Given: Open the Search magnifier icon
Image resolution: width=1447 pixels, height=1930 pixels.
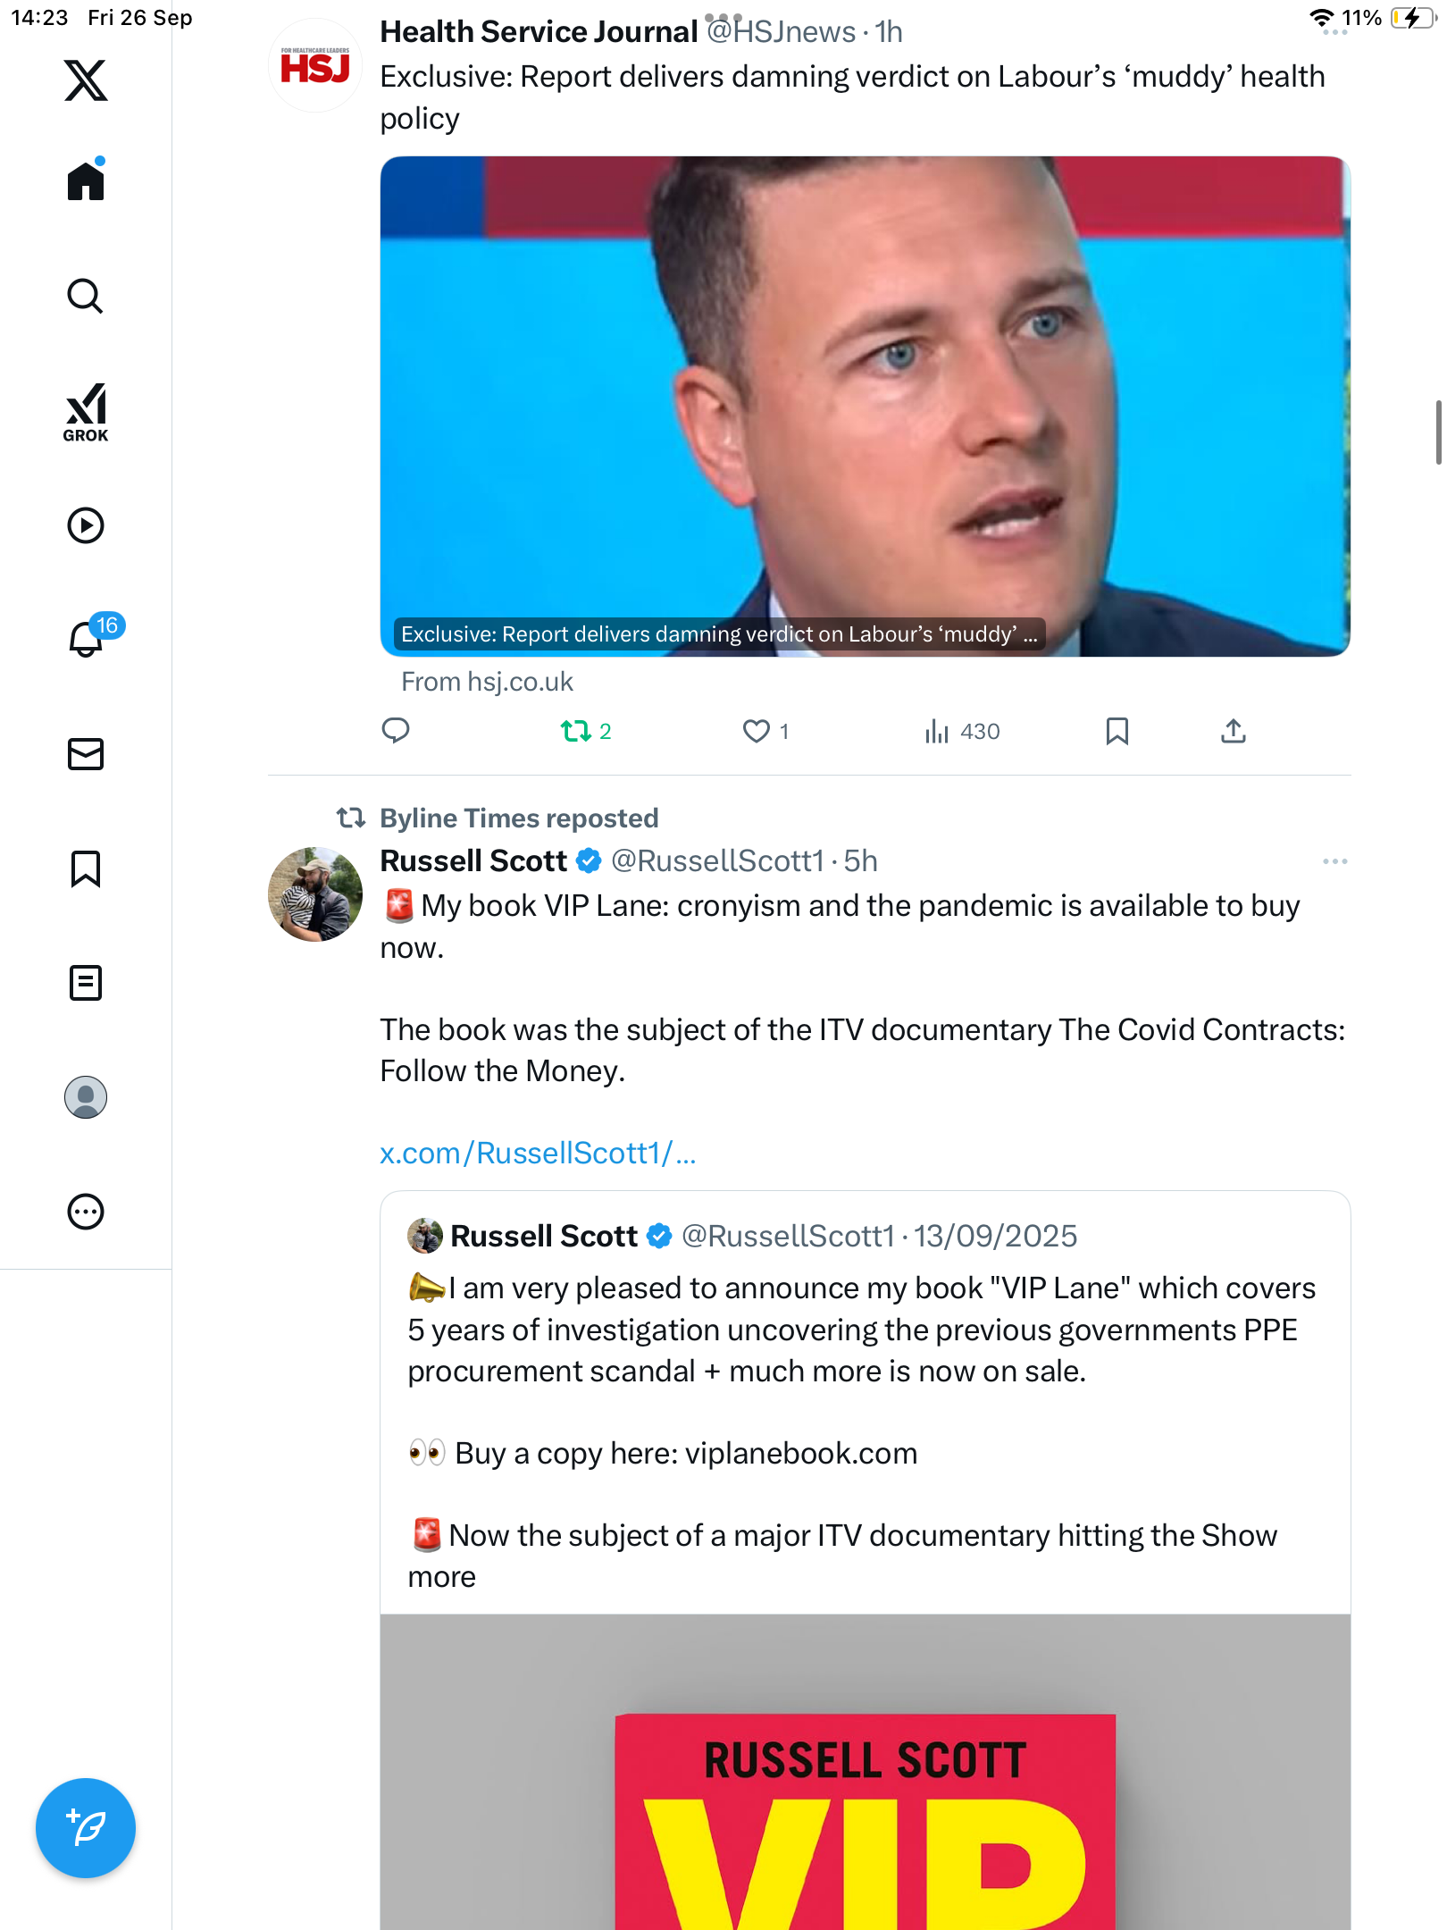Looking at the screenshot, I should (x=86, y=296).
